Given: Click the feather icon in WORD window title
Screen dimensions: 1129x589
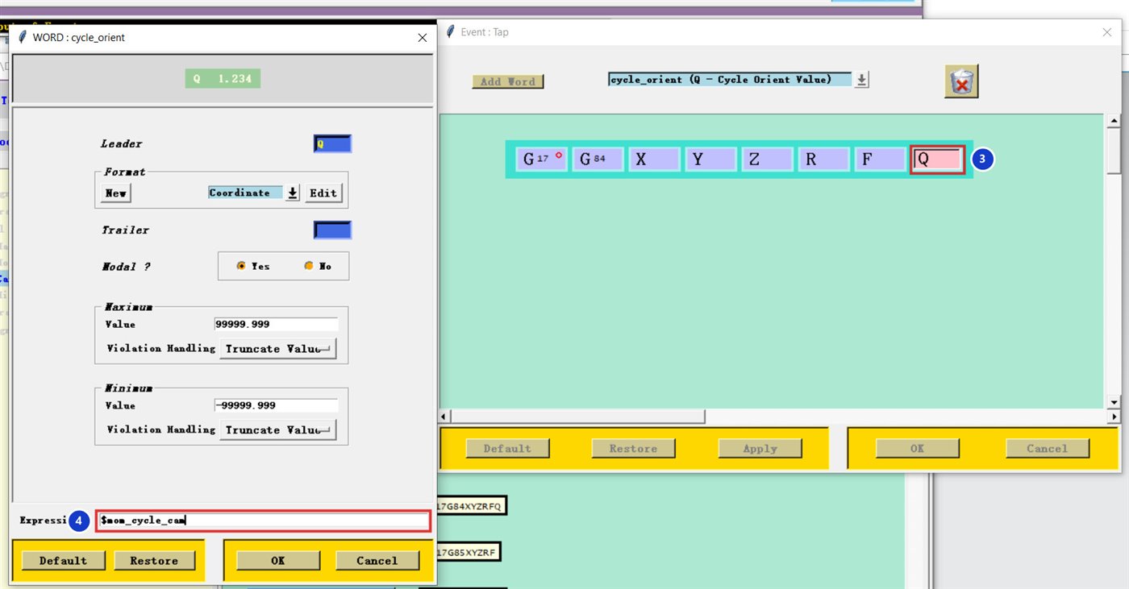Looking at the screenshot, I should pyautogui.click(x=23, y=37).
